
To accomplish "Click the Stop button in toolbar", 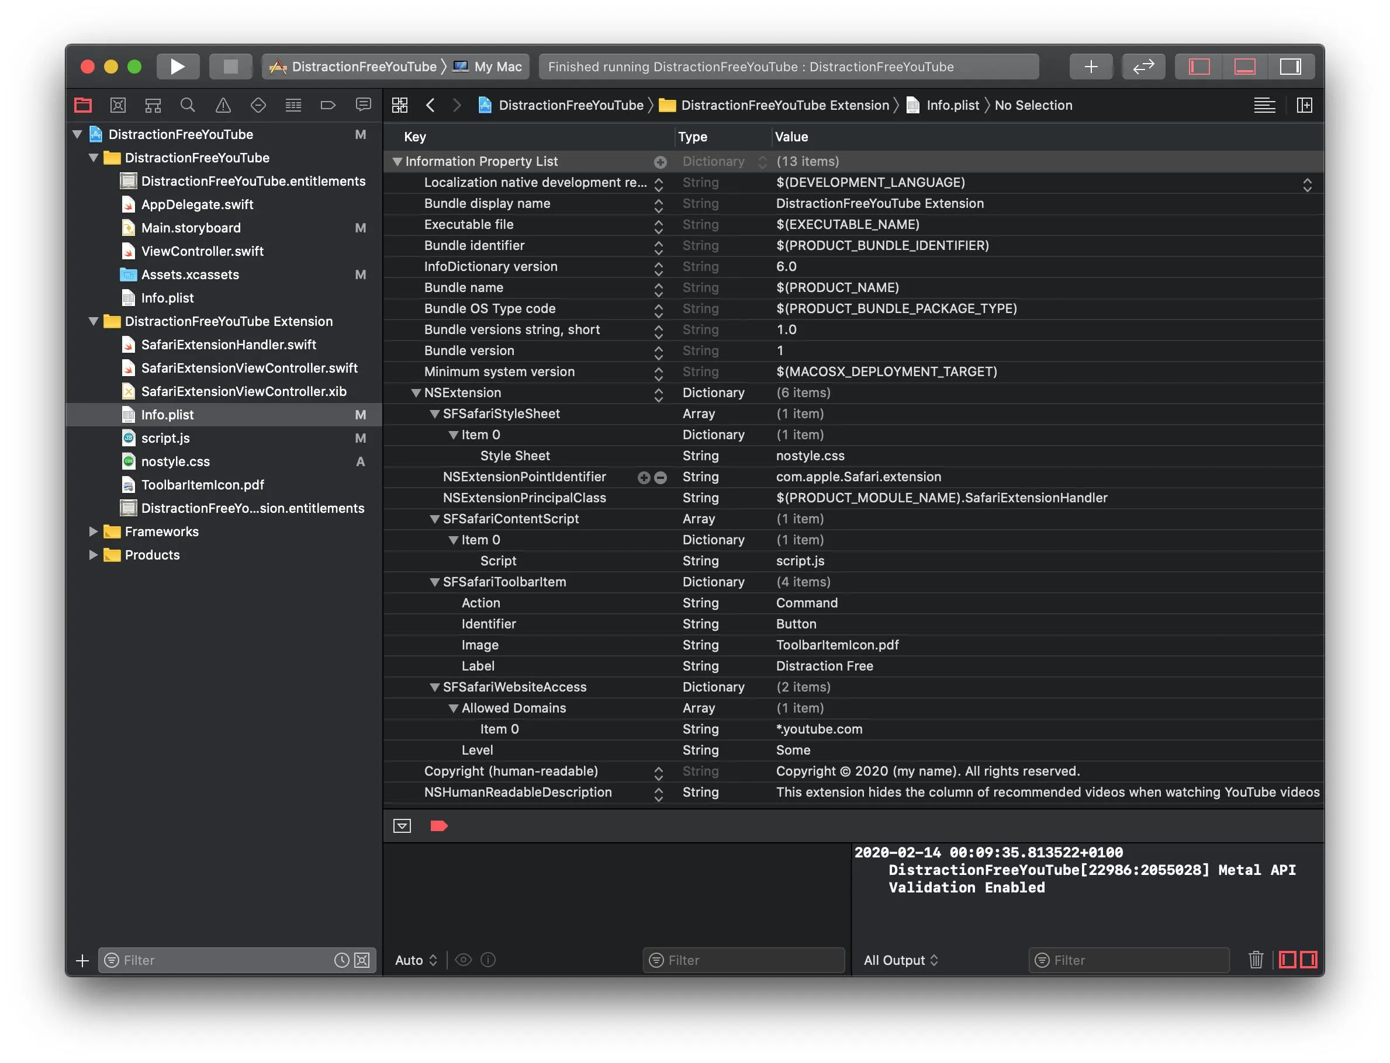I will (230, 67).
